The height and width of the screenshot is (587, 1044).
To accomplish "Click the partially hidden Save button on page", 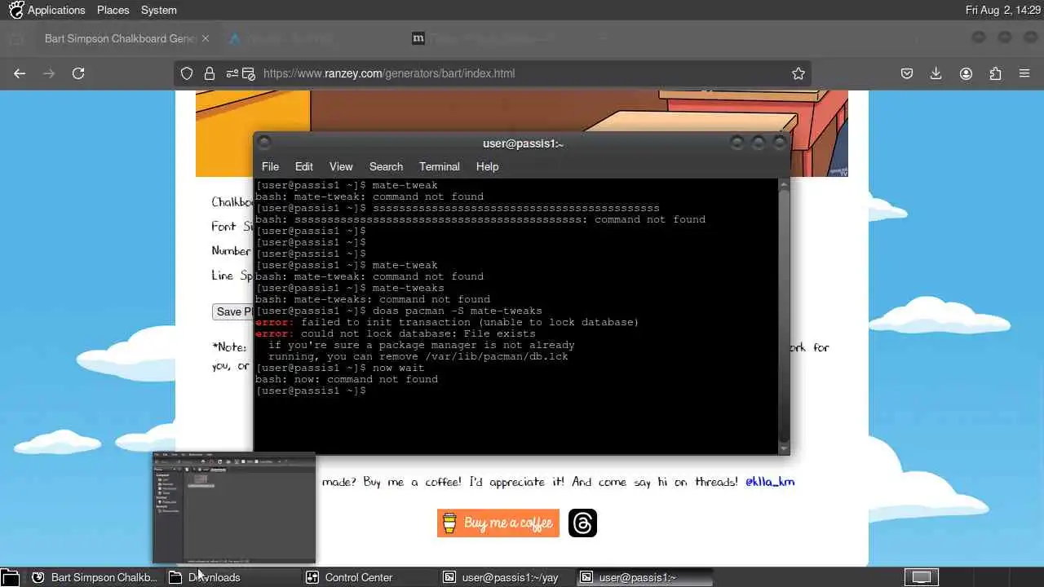I will (x=232, y=311).
